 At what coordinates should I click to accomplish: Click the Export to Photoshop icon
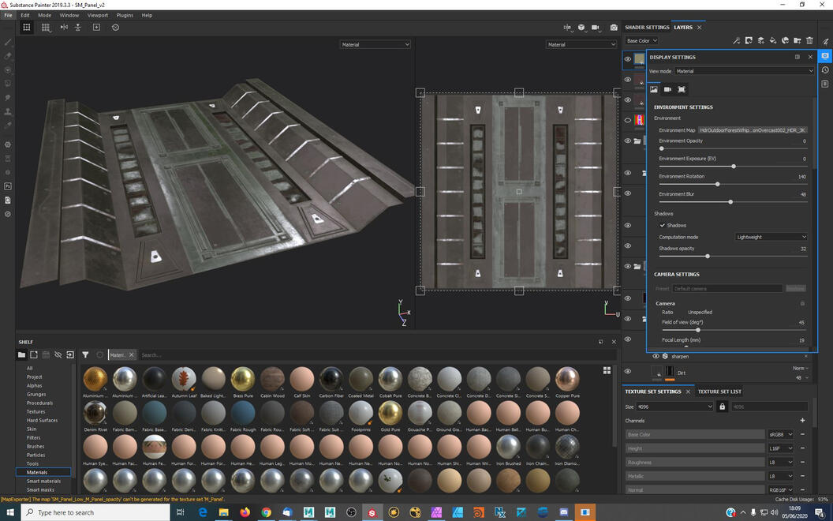point(8,186)
